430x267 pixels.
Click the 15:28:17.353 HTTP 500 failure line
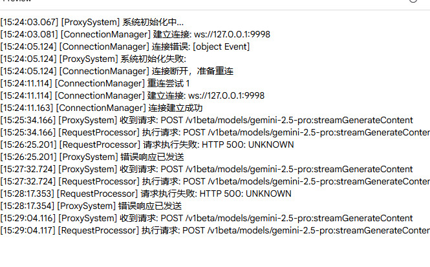coord(145,193)
